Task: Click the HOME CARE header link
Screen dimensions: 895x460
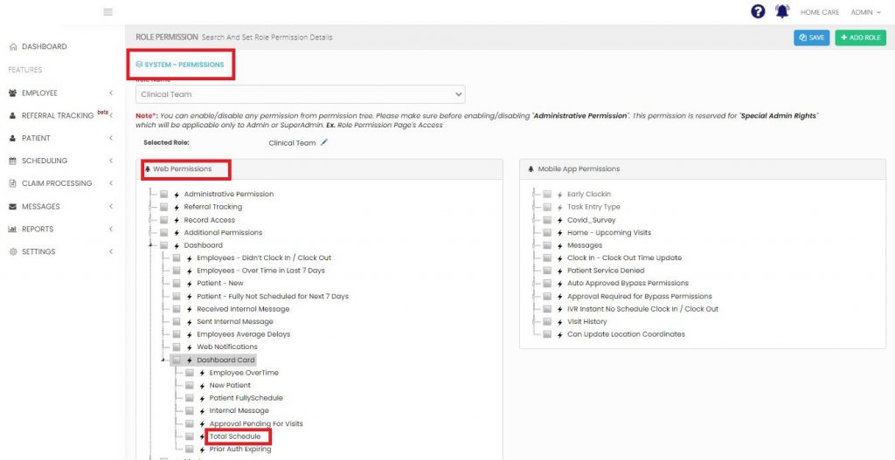Action: (x=820, y=12)
